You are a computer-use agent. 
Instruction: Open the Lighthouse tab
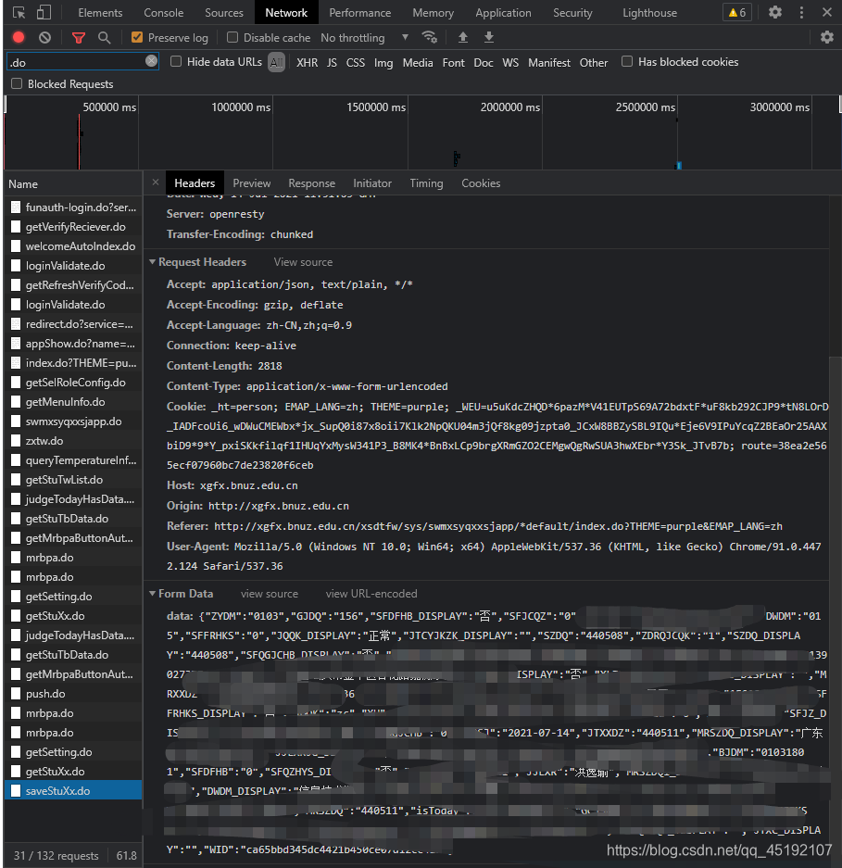[x=649, y=13]
